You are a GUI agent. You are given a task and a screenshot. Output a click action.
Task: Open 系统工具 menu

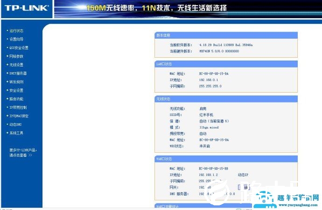[16, 133]
